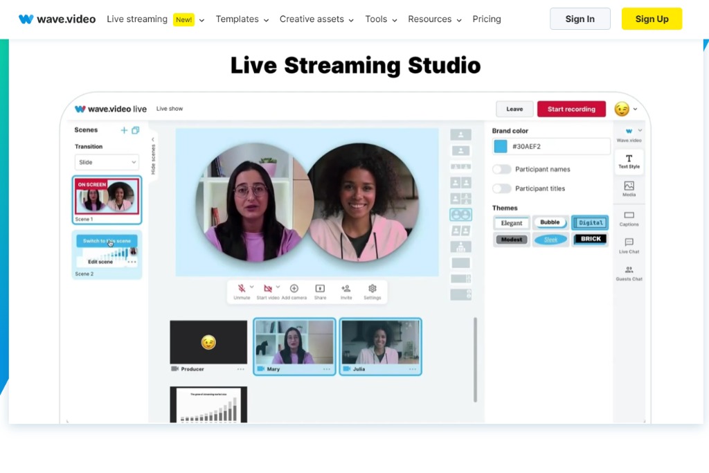Screen dimensions: 709x473
Task: Open the Creative assets dropdown menu
Action: tap(316, 19)
